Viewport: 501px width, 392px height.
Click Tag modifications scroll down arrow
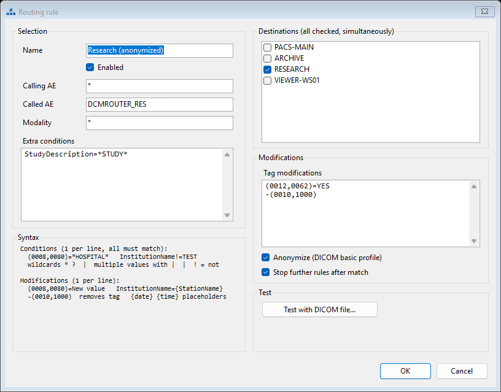pos(474,241)
